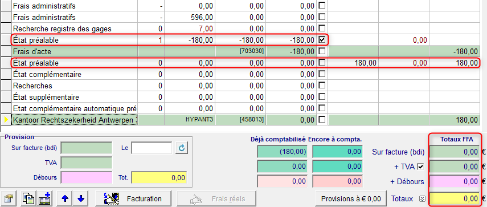Click the Provisions à € 0,00 button
The image size is (487, 207).
(351, 198)
